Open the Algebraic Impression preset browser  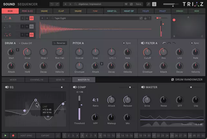[x=99, y=4]
